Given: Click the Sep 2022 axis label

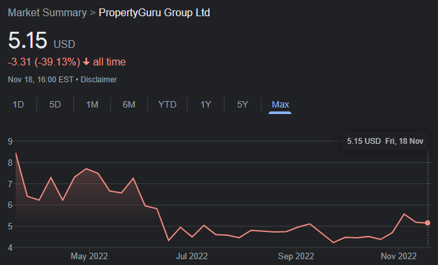Looking at the screenshot, I should click(x=296, y=256).
